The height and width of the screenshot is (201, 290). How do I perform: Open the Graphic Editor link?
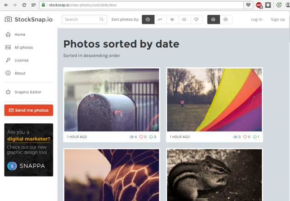pos(23,92)
